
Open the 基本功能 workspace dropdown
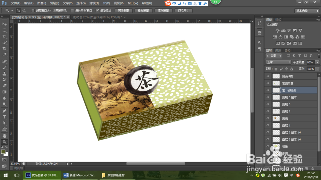click(x=307, y=11)
